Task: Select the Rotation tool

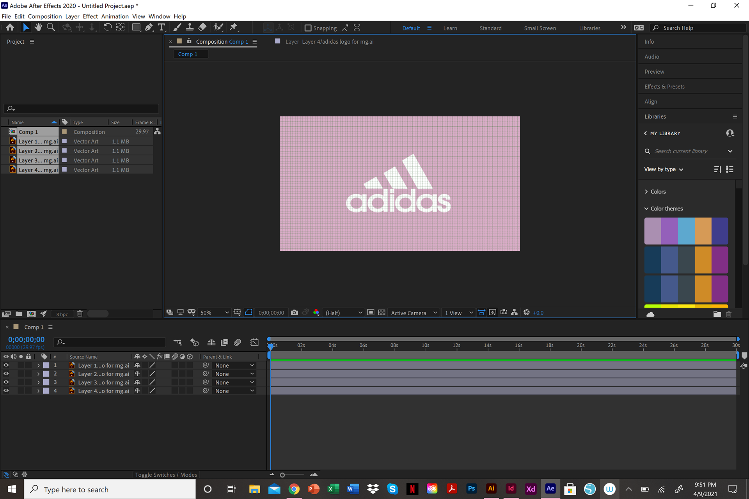Action: point(107,27)
